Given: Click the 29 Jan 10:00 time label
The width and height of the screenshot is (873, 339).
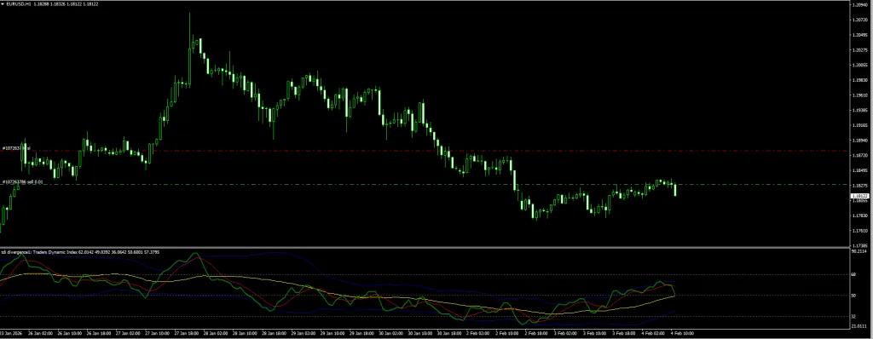Looking at the screenshot, I should point(332,333).
